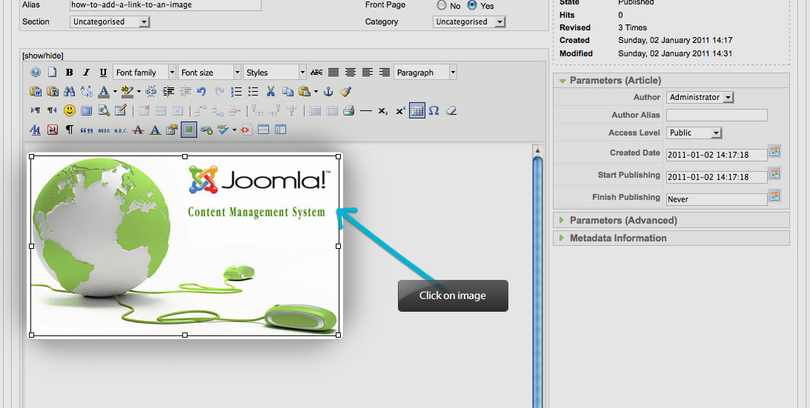Viewport: 810px width, 408px height.
Task: Click the numbered list icon
Action: pyautogui.click(x=236, y=91)
